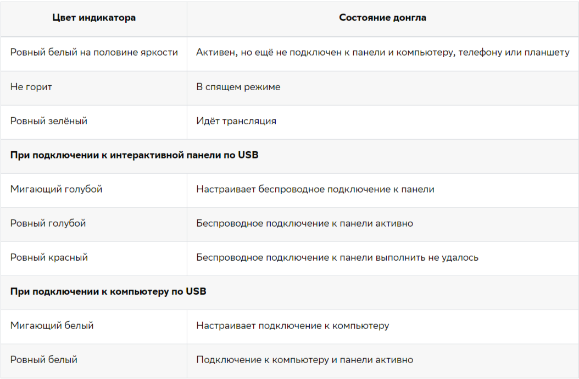Click the "При подключении к компьютеру по USB" heading
This screenshot has height=379, width=579.
[108, 292]
